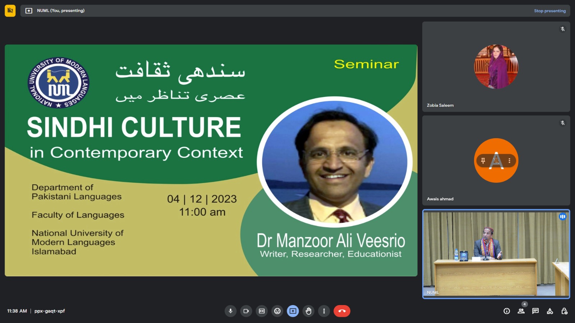Open the activities icon
The image size is (575, 323).
550,311
